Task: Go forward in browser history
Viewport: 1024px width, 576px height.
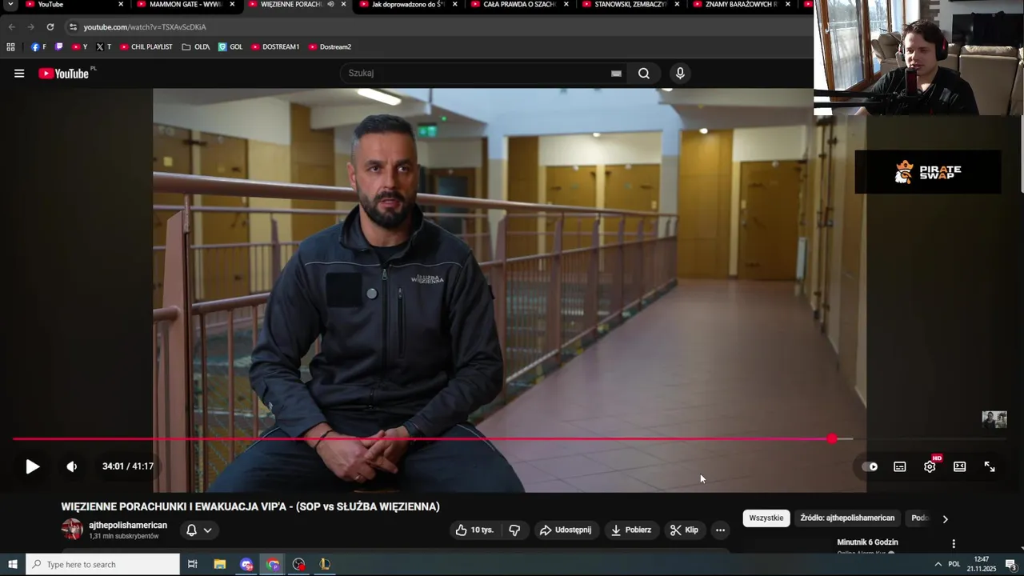Action: (31, 27)
